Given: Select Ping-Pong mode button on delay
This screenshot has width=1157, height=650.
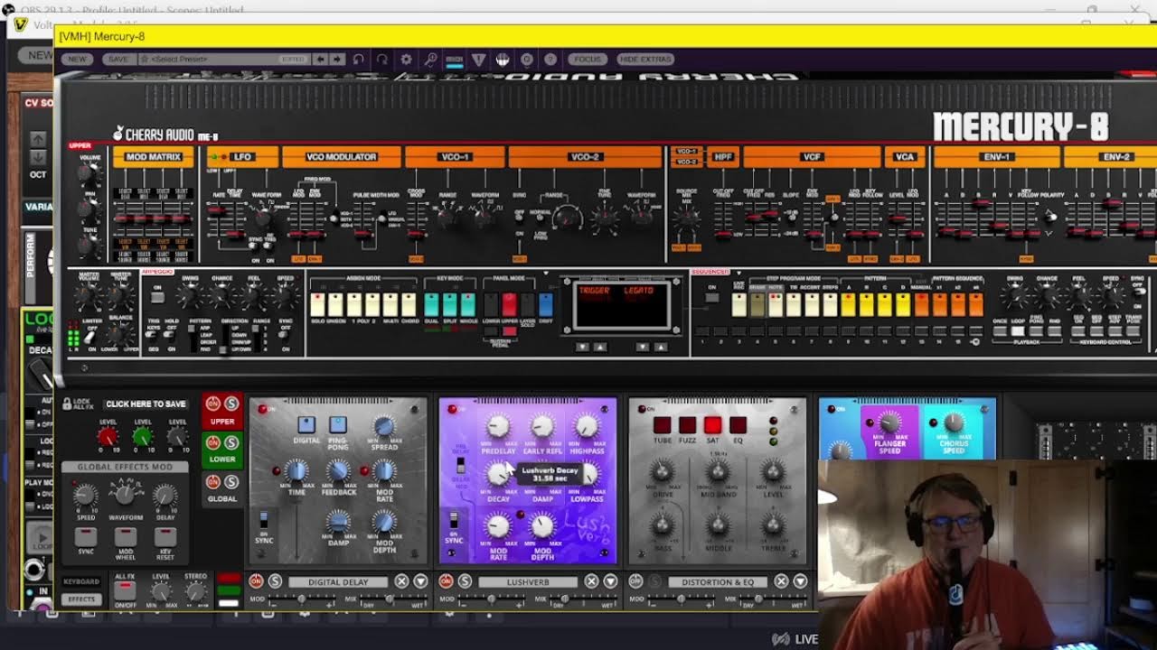Looking at the screenshot, I should pyautogui.click(x=338, y=424).
